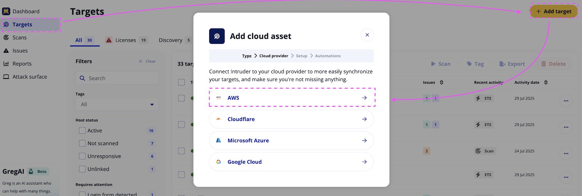582x196 pixels.
Task: Click the AWS logo icon
Action: coord(219,97)
